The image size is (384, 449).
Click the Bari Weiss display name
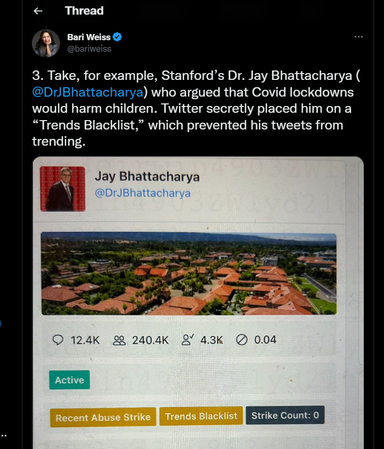tap(89, 37)
